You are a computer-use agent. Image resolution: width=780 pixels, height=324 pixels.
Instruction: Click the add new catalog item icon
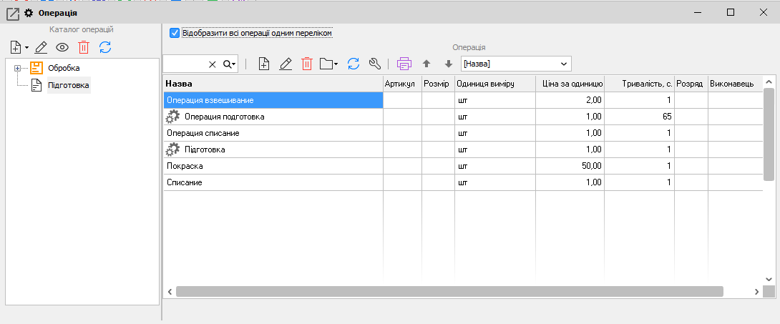(x=17, y=47)
